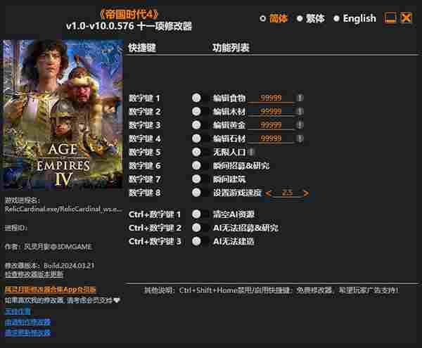The width and height of the screenshot is (422, 348).
Task: Click the Build.2024.03.21 version text
Action: pyautogui.click(x=69, y=266)
